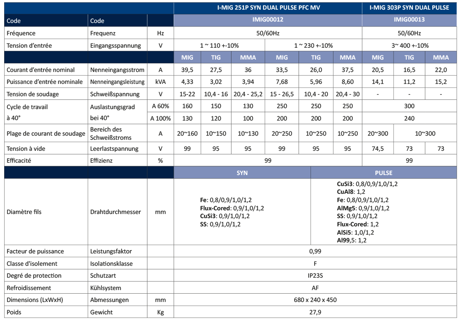Viewport: 463px width, 323px height.
Task: Select wire entry "Flux-Cored: 0,9/1,0/1,2"
Action: (232, 208)
